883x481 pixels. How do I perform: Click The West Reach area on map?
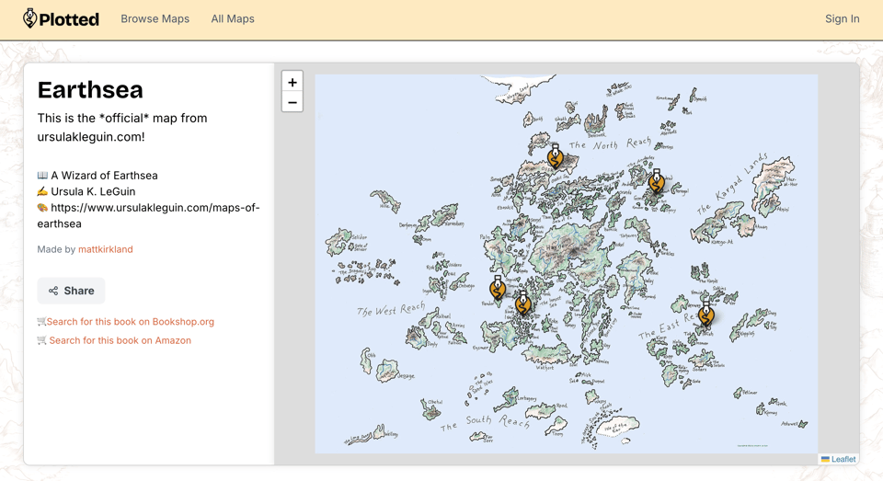[391, 309]
